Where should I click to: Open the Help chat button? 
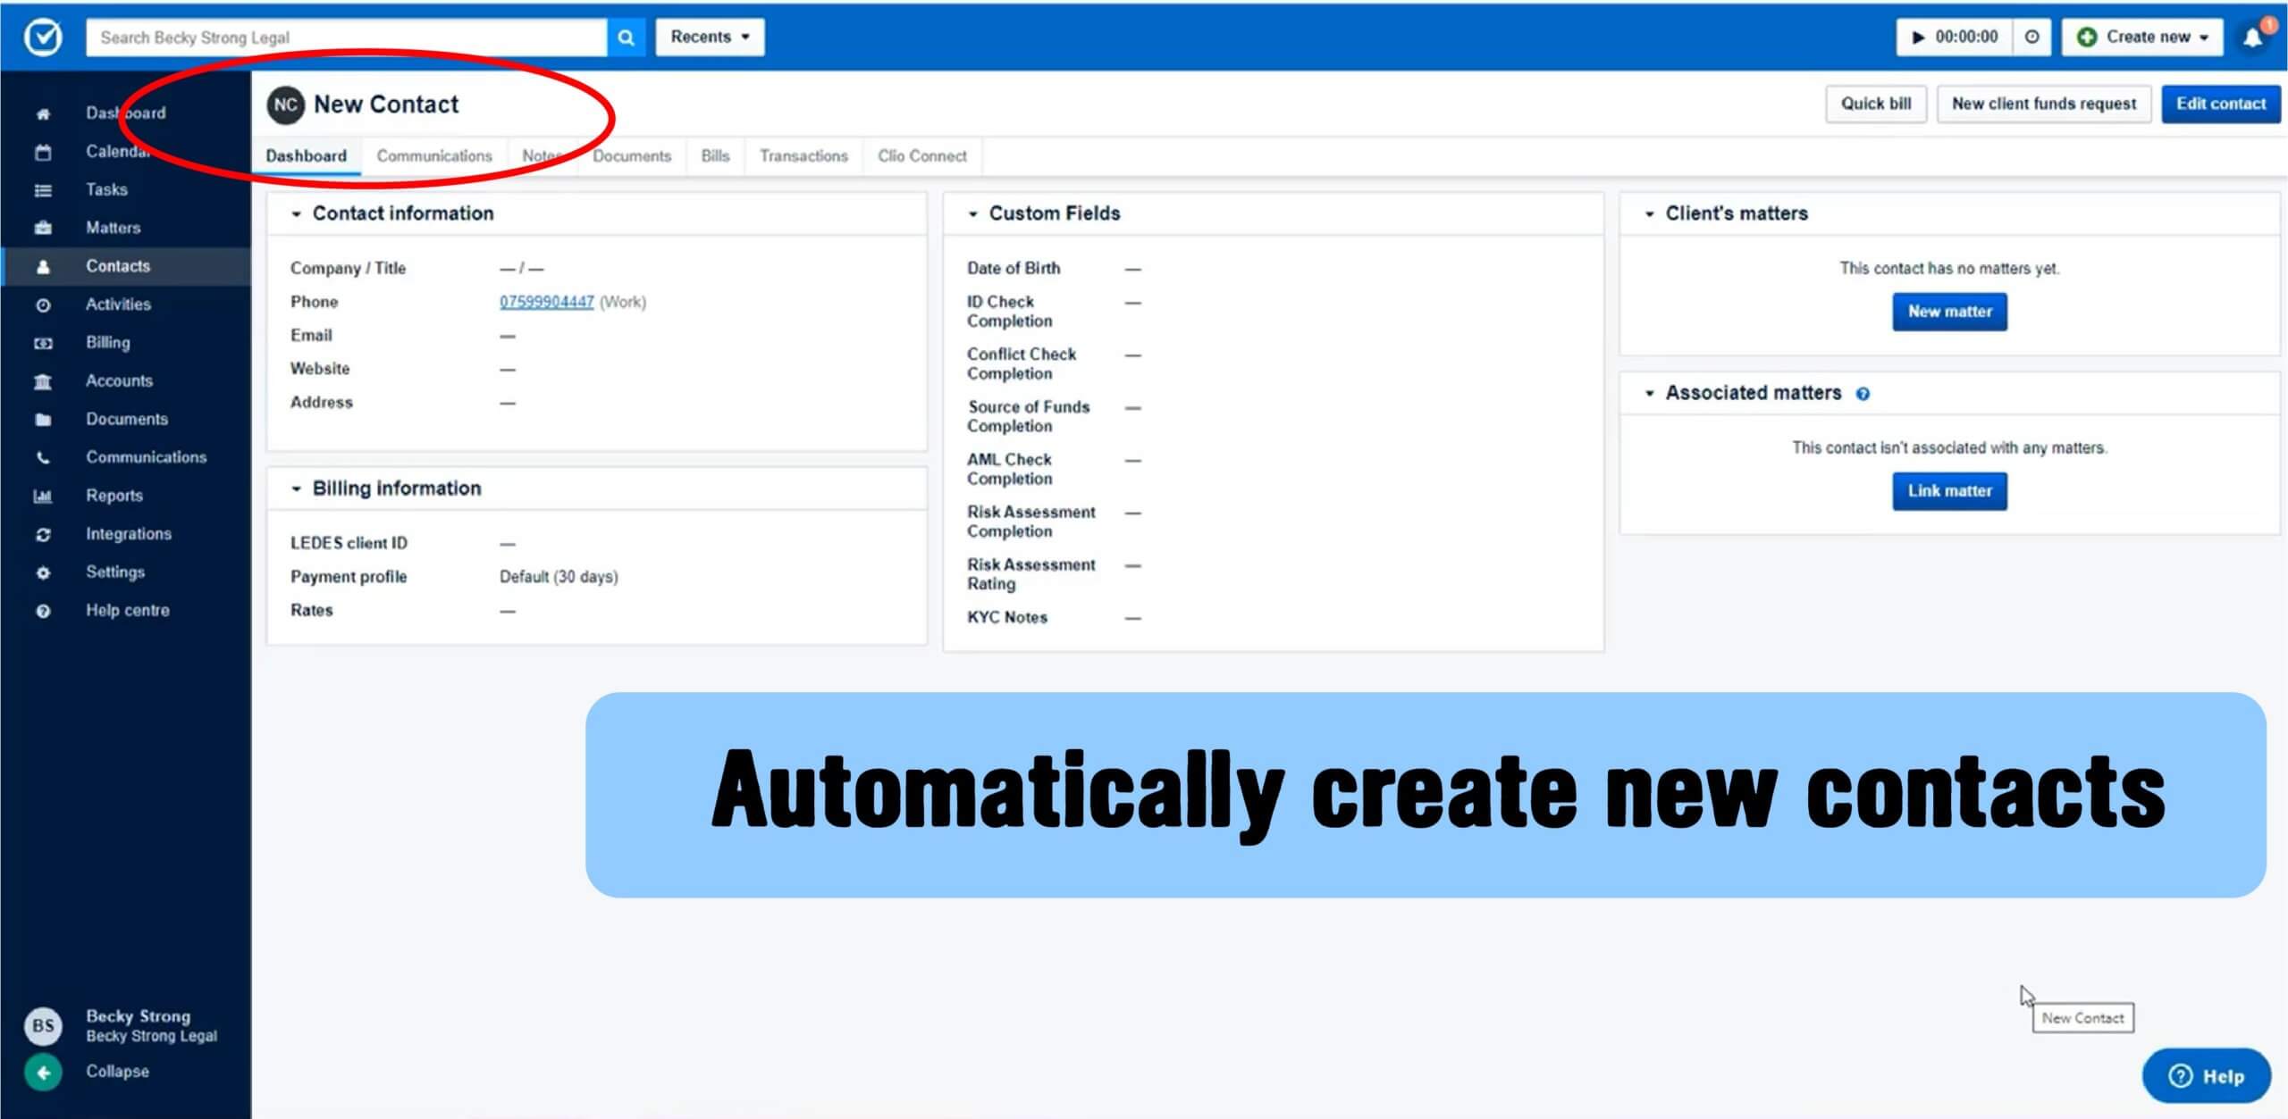point(2206,1077)
